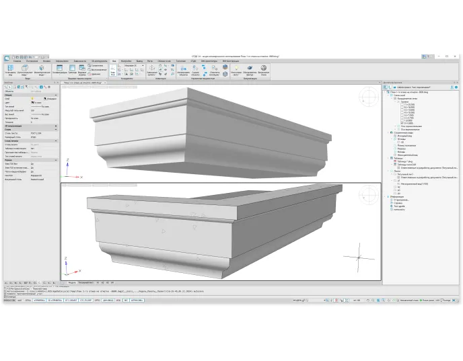Viewport: 463px width, 361px height.
Task: Collapse the Уровни tree node
Action: coord(394,101)
